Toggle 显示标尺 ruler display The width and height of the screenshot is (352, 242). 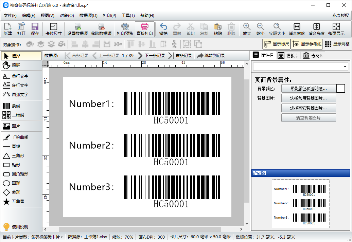[x=276, y=44]
